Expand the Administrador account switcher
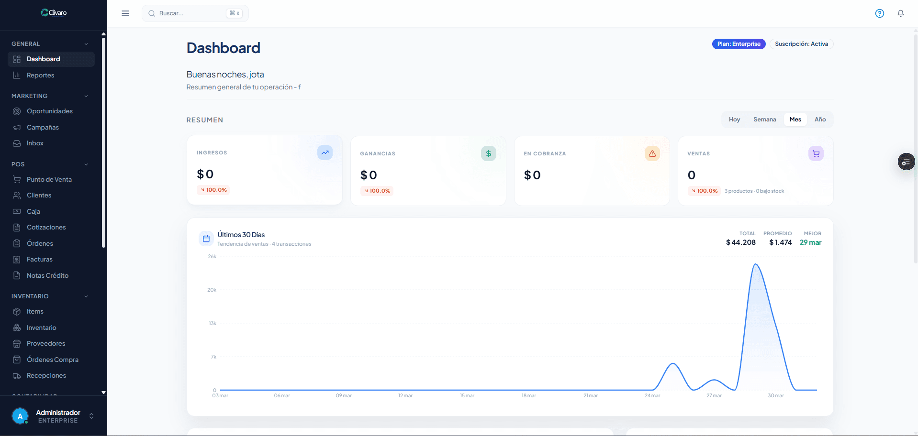The image size is (918, 436). [91, 416]
